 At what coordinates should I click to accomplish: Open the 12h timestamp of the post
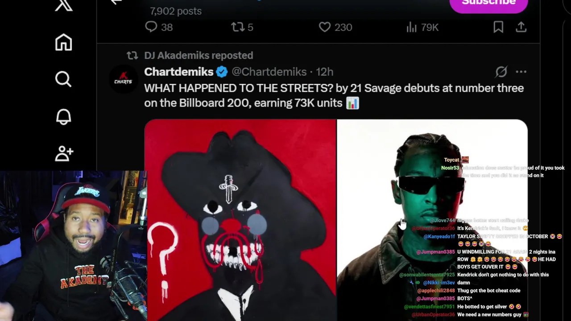click(325, 72)
